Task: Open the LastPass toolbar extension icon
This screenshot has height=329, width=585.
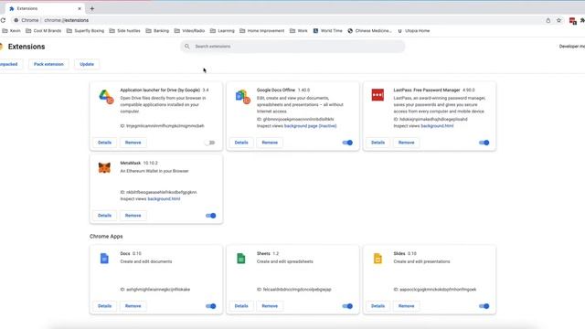Action: 572,20
